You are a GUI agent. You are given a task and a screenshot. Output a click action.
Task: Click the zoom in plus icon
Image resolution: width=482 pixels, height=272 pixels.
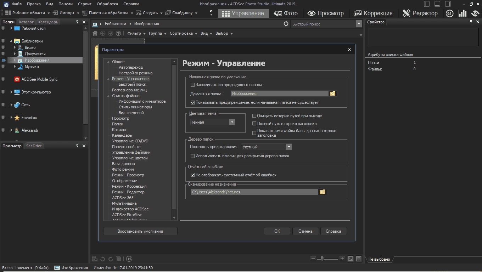click(x=342, y=259)
